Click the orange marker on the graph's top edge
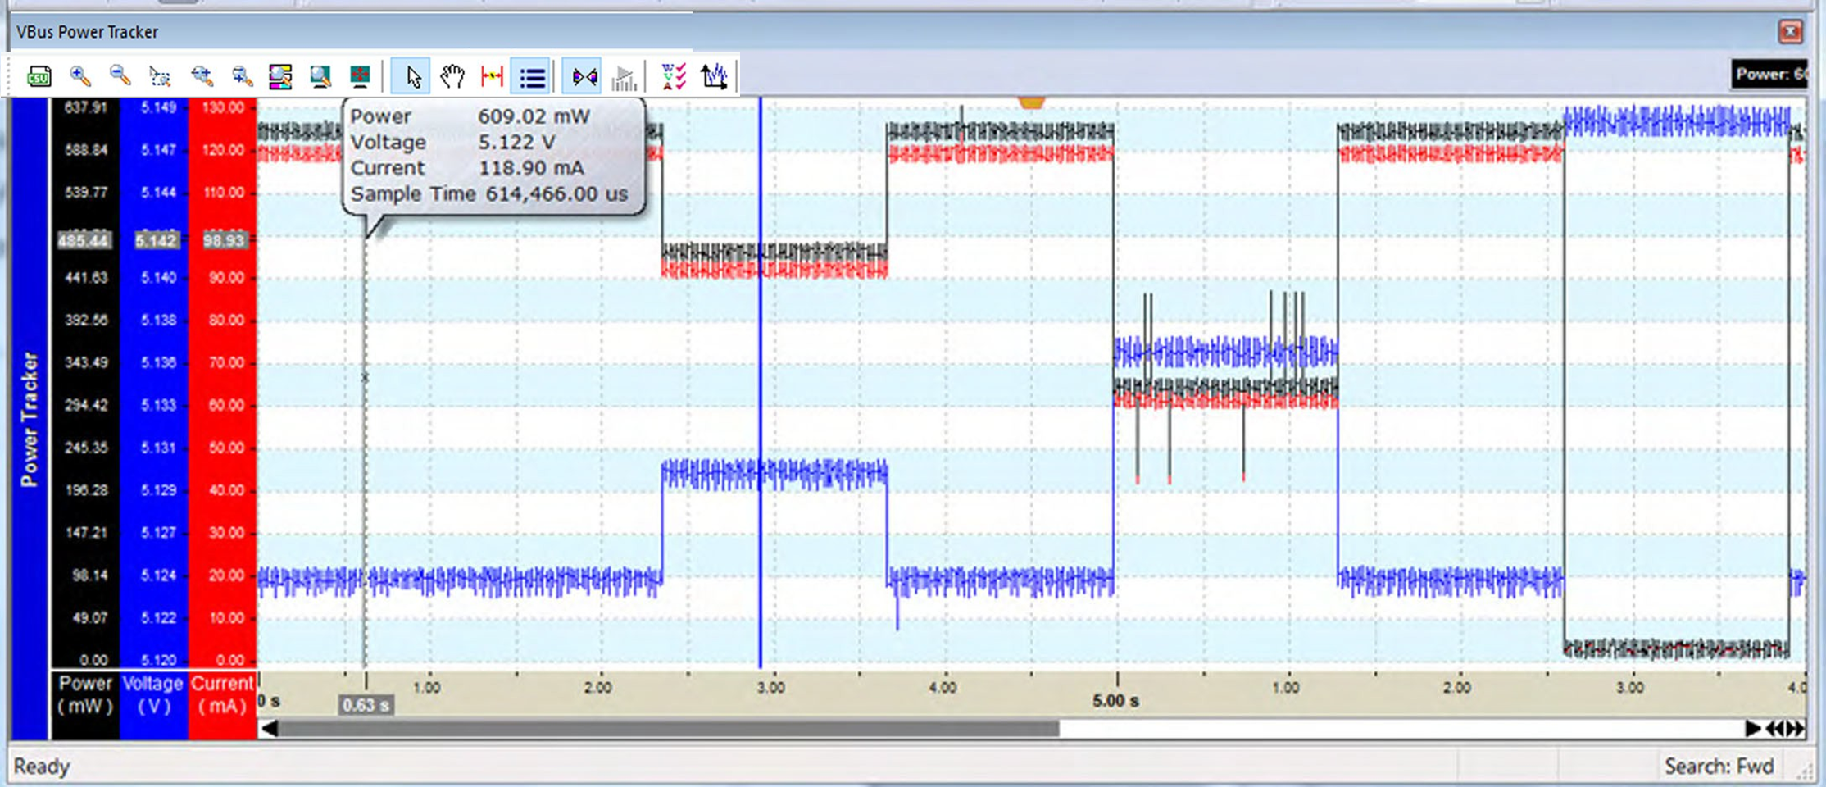Image resolution: width=1826 pixels, height=787 pixels. click(1031, 102)
